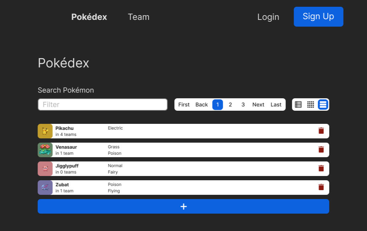Click the Login link
The width and height of the screenshot is (367, 231).
tap(268, 17)
